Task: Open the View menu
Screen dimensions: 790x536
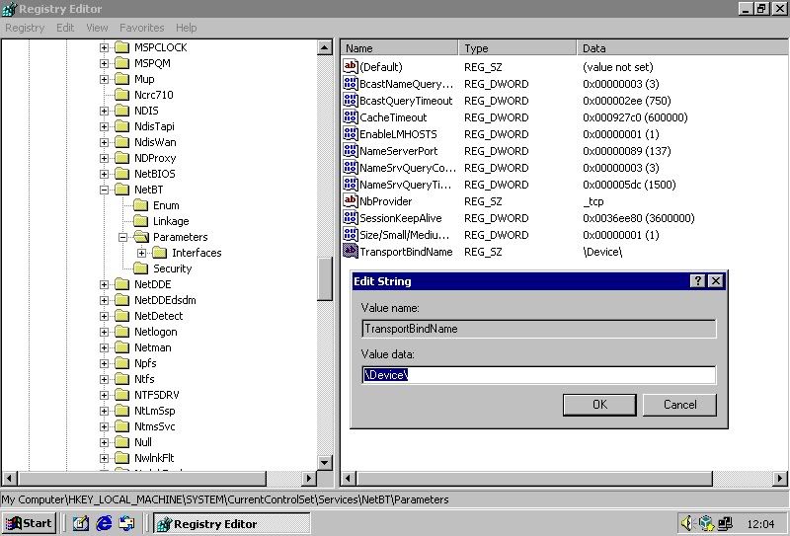Action: pos(97,28)
